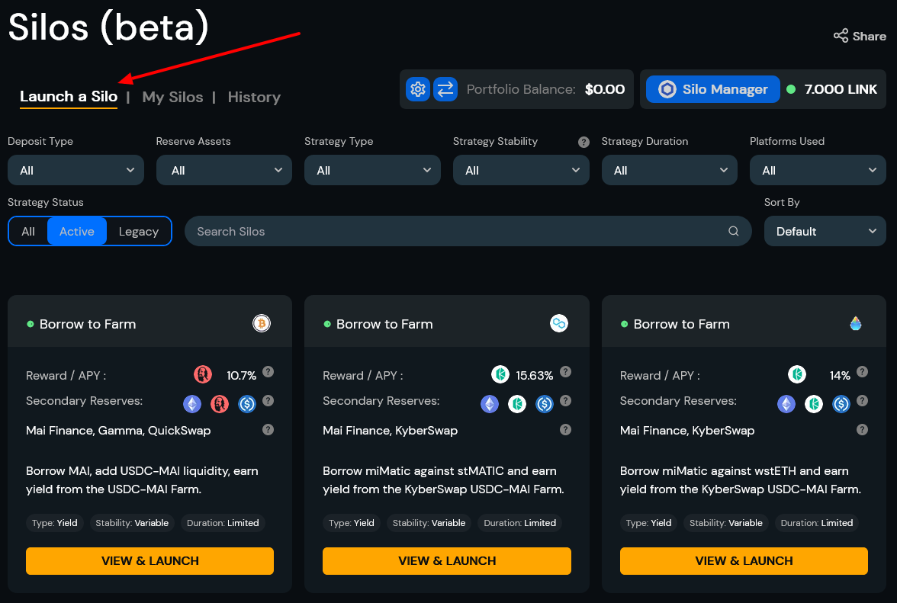Click the Share link text
The height and width of the screenshot is (603, 897).
[870, 37]
